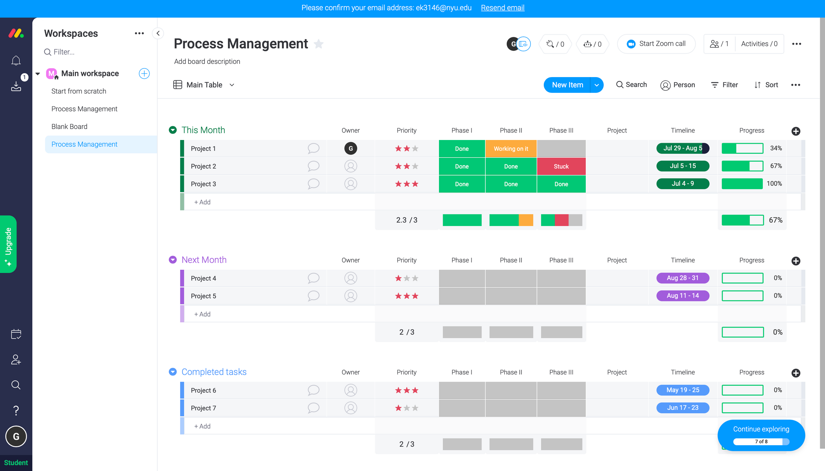
Task: Collapse the This Month group
Action: [172, 130]
